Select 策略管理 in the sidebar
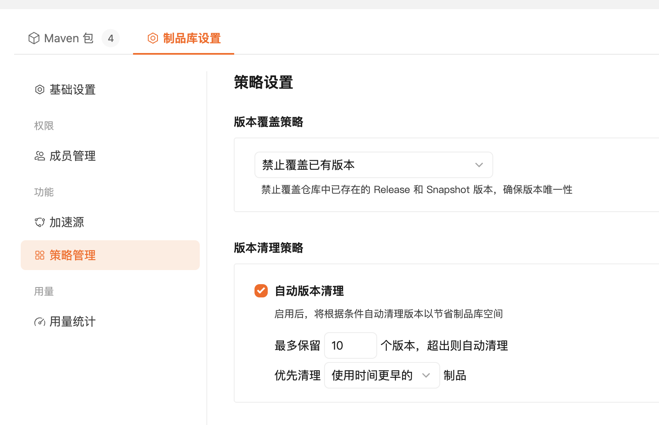This screenshot has height=425, width=659. point(110,255)
